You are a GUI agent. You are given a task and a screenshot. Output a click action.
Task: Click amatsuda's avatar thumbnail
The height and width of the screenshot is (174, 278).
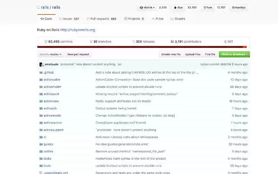coord(41,64)
